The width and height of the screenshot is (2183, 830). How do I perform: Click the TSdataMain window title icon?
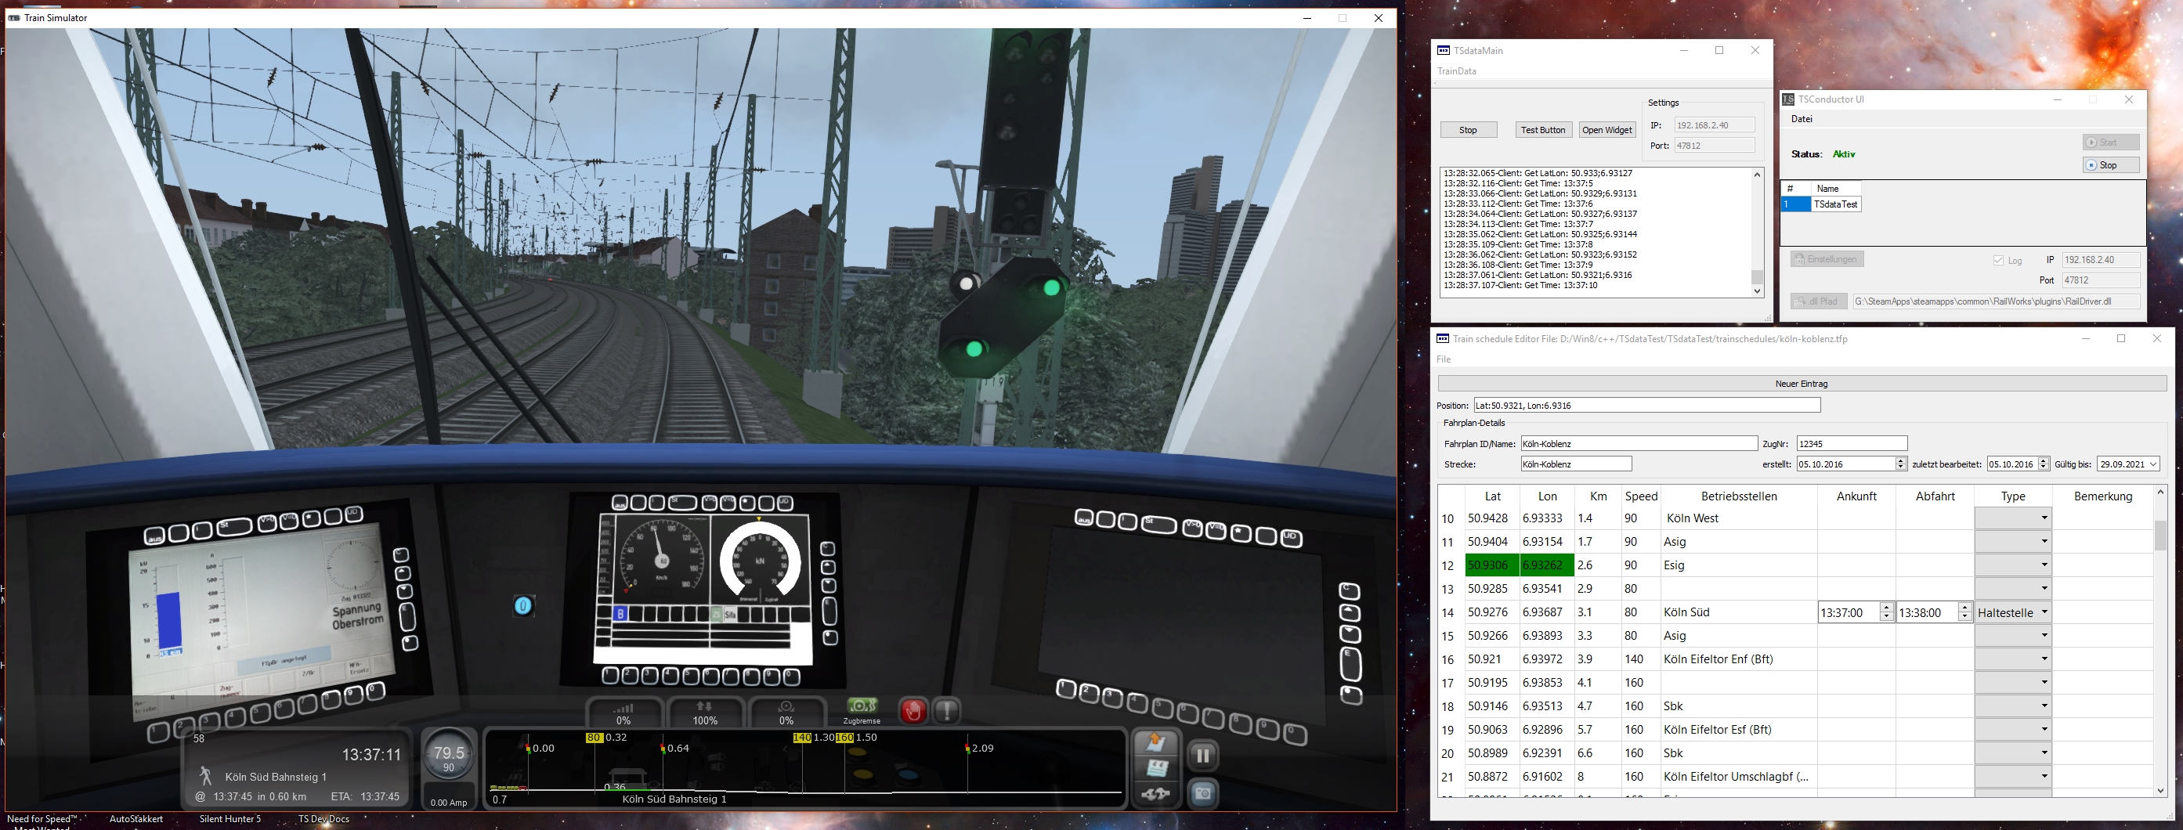[x=1443, y=51]
